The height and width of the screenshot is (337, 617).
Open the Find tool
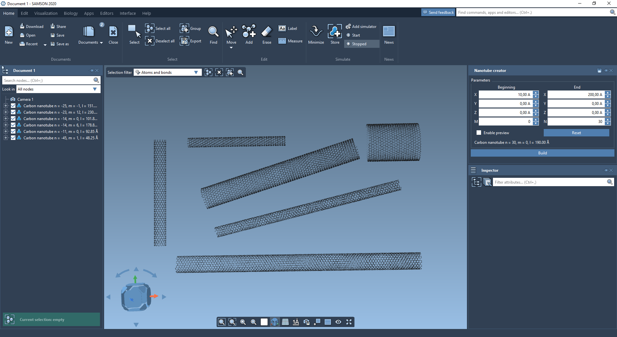213,32
